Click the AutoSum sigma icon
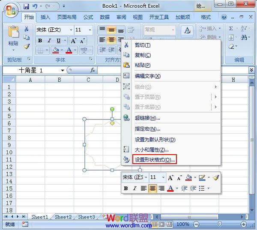The image size is (257, 230). pyautogui.click(x=231, y=29)
